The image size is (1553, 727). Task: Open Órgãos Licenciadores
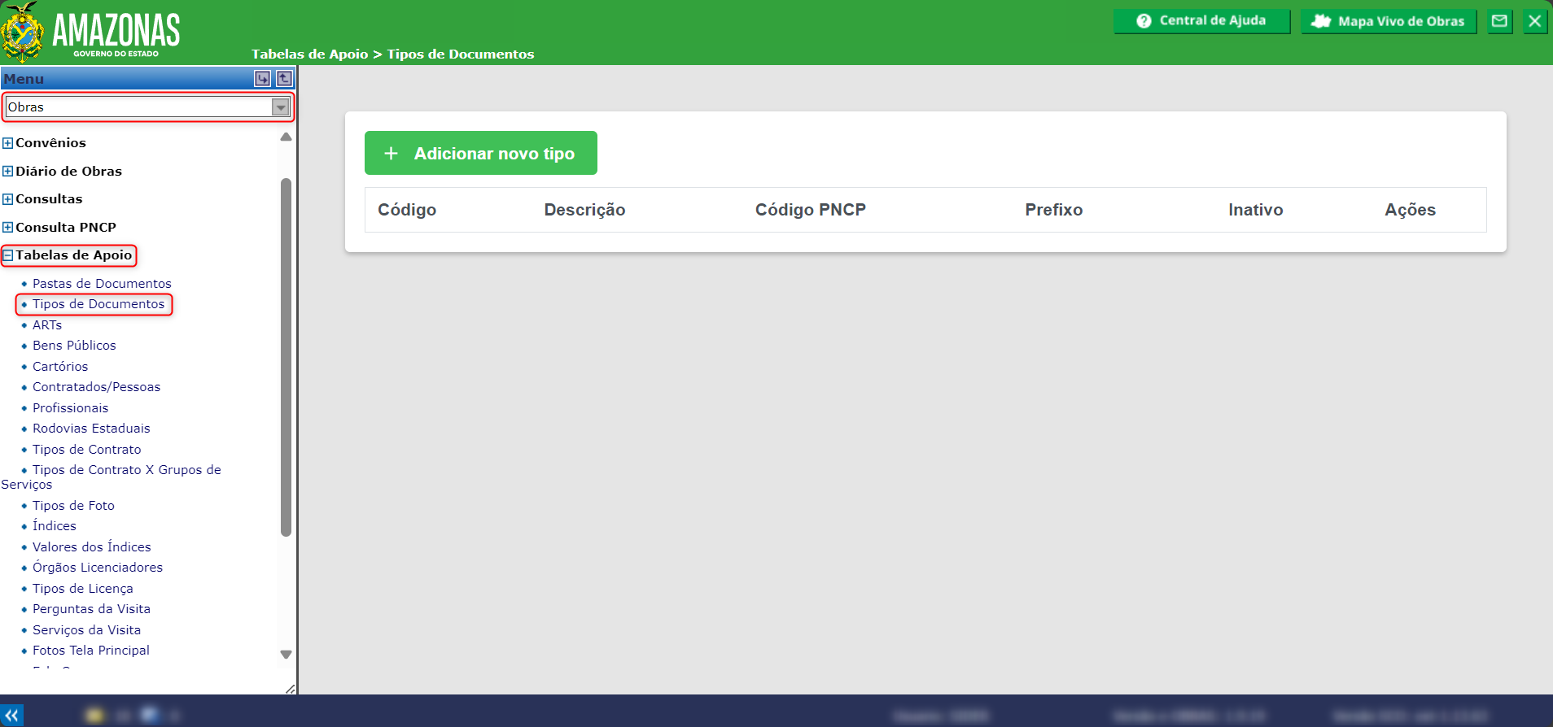tap(98, 568)
